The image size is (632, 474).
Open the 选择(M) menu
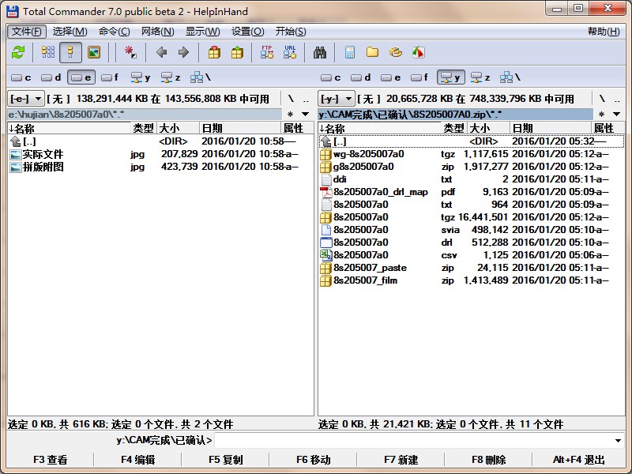70,32
